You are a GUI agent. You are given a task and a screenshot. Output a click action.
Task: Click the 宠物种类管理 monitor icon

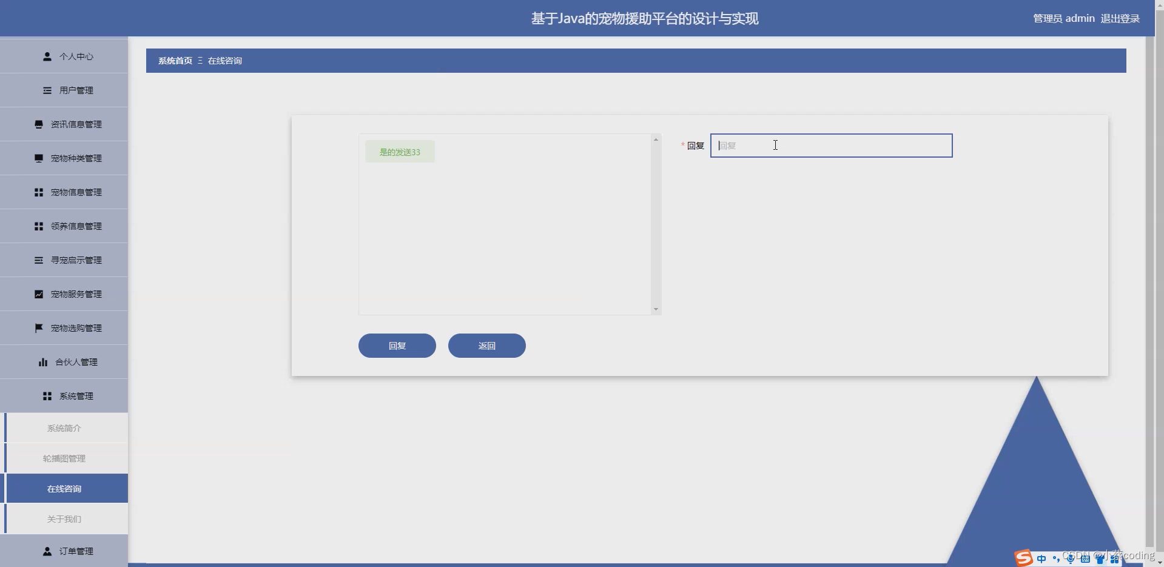39,158
